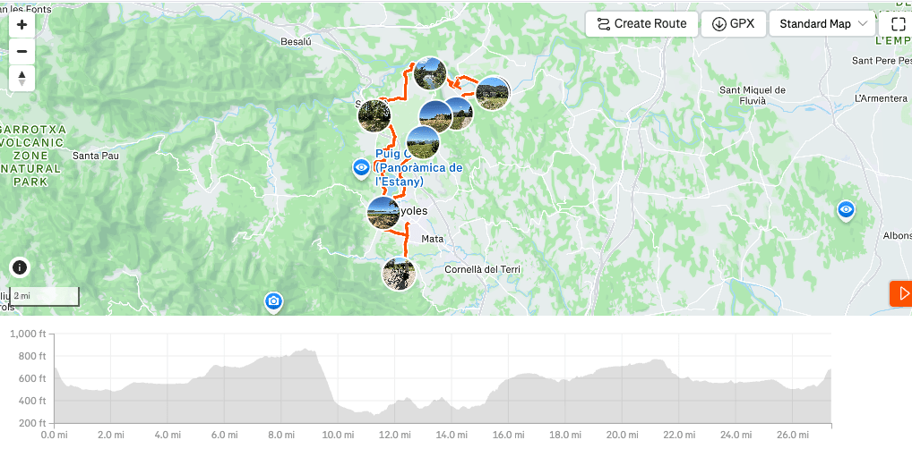Image resolution: width=912 pixels, height=457 pixels.
Task: Expand map styles via the chevron arrow
Action: pos(863,24)
